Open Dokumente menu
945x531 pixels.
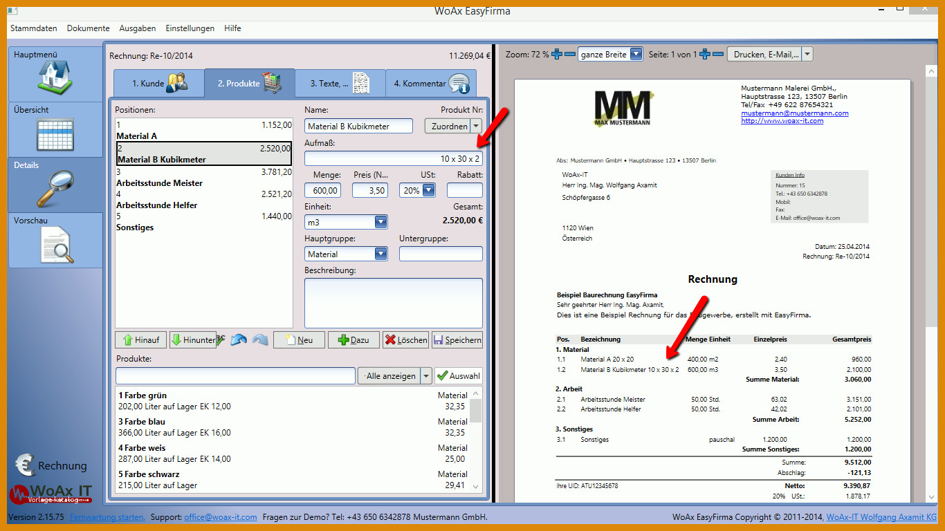click(89, 28)
